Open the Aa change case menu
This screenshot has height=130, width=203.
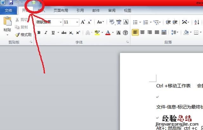101,22
